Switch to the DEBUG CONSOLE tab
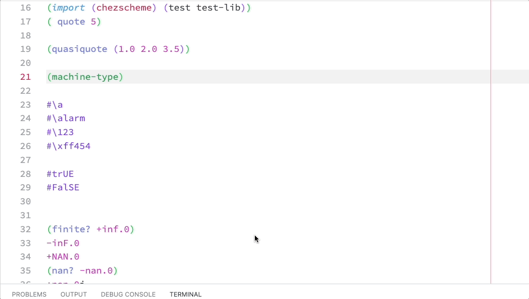This screenshot has height=299, width=529. pyautogui.click(x=128, y=294)
